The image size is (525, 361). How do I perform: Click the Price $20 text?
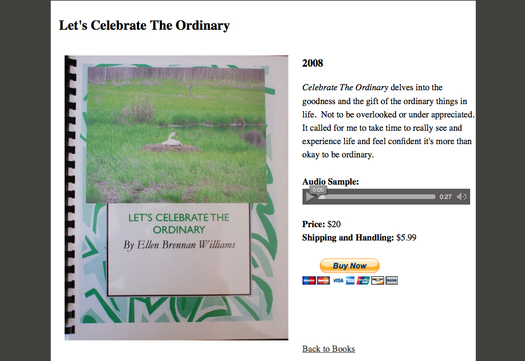coord(321,224)
